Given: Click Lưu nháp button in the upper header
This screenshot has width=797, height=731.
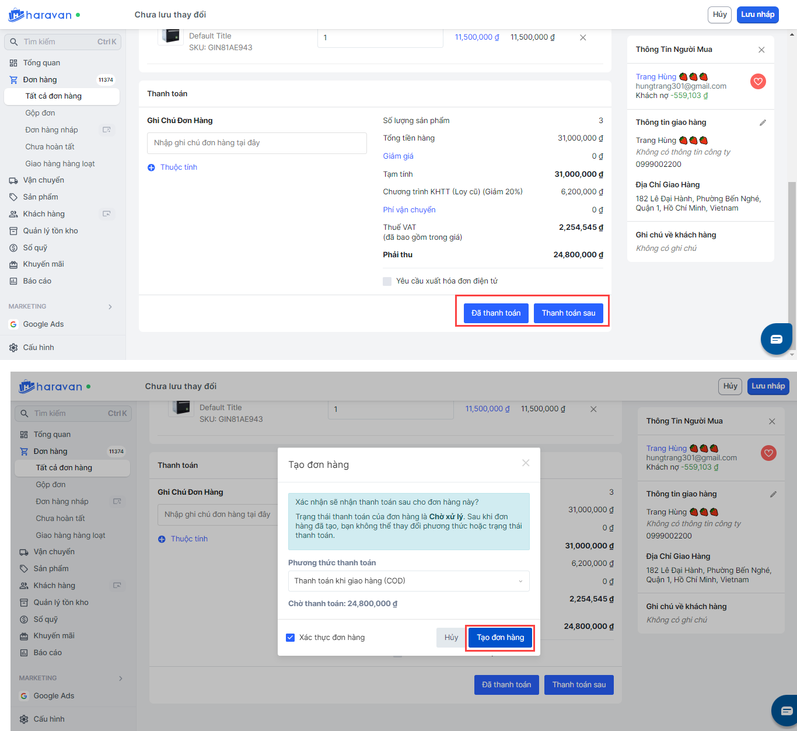Looking at the screenshot, I should click(758, 15).
